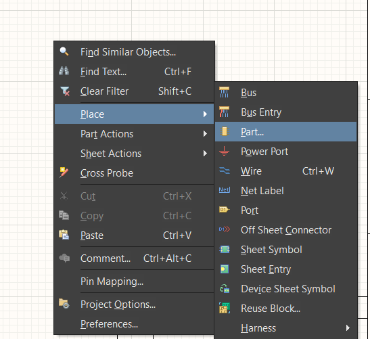Open Find Similar Objects from the context menu
This screenshot has width=370, height=339.
coord(134,52)
